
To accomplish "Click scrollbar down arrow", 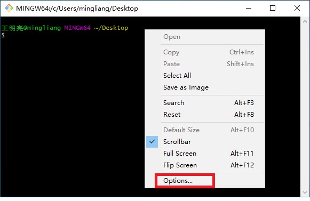I will pos(305,192).
